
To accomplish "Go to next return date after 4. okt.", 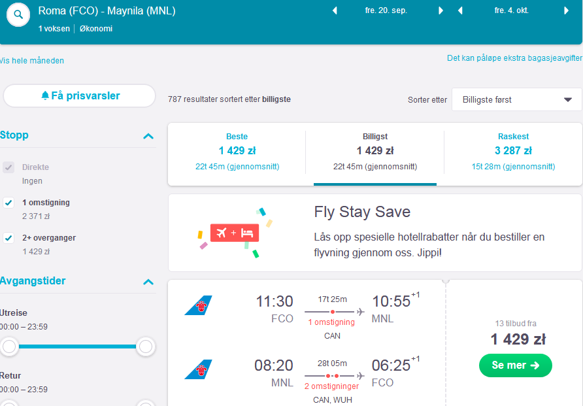I will tap(566, 10).
